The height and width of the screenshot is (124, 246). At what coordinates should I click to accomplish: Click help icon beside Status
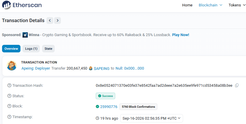coord(9,96)
